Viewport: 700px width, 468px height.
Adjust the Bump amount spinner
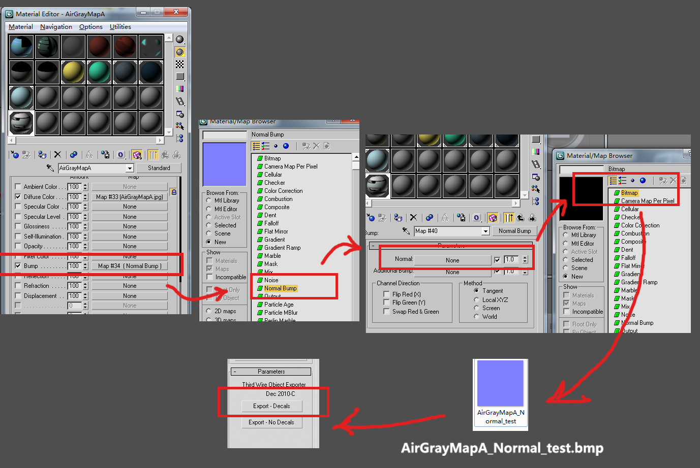85,266
